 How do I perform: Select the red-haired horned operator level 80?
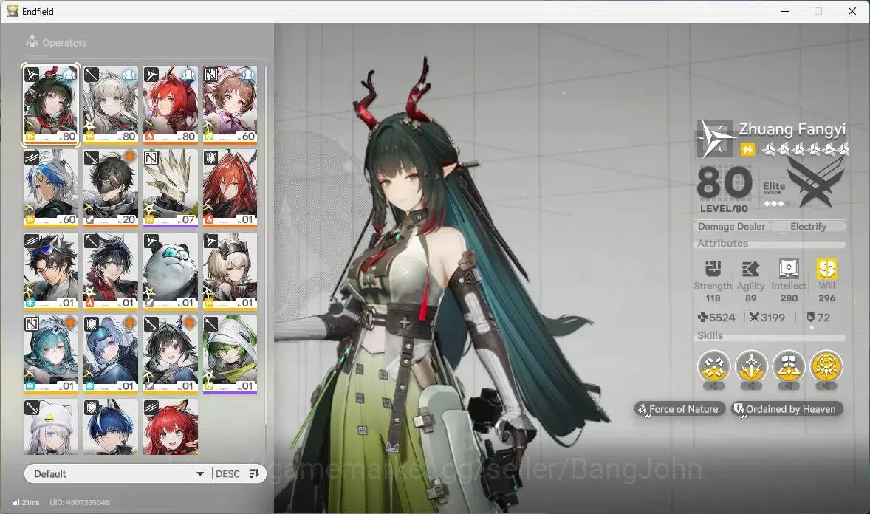pos(171,105)
